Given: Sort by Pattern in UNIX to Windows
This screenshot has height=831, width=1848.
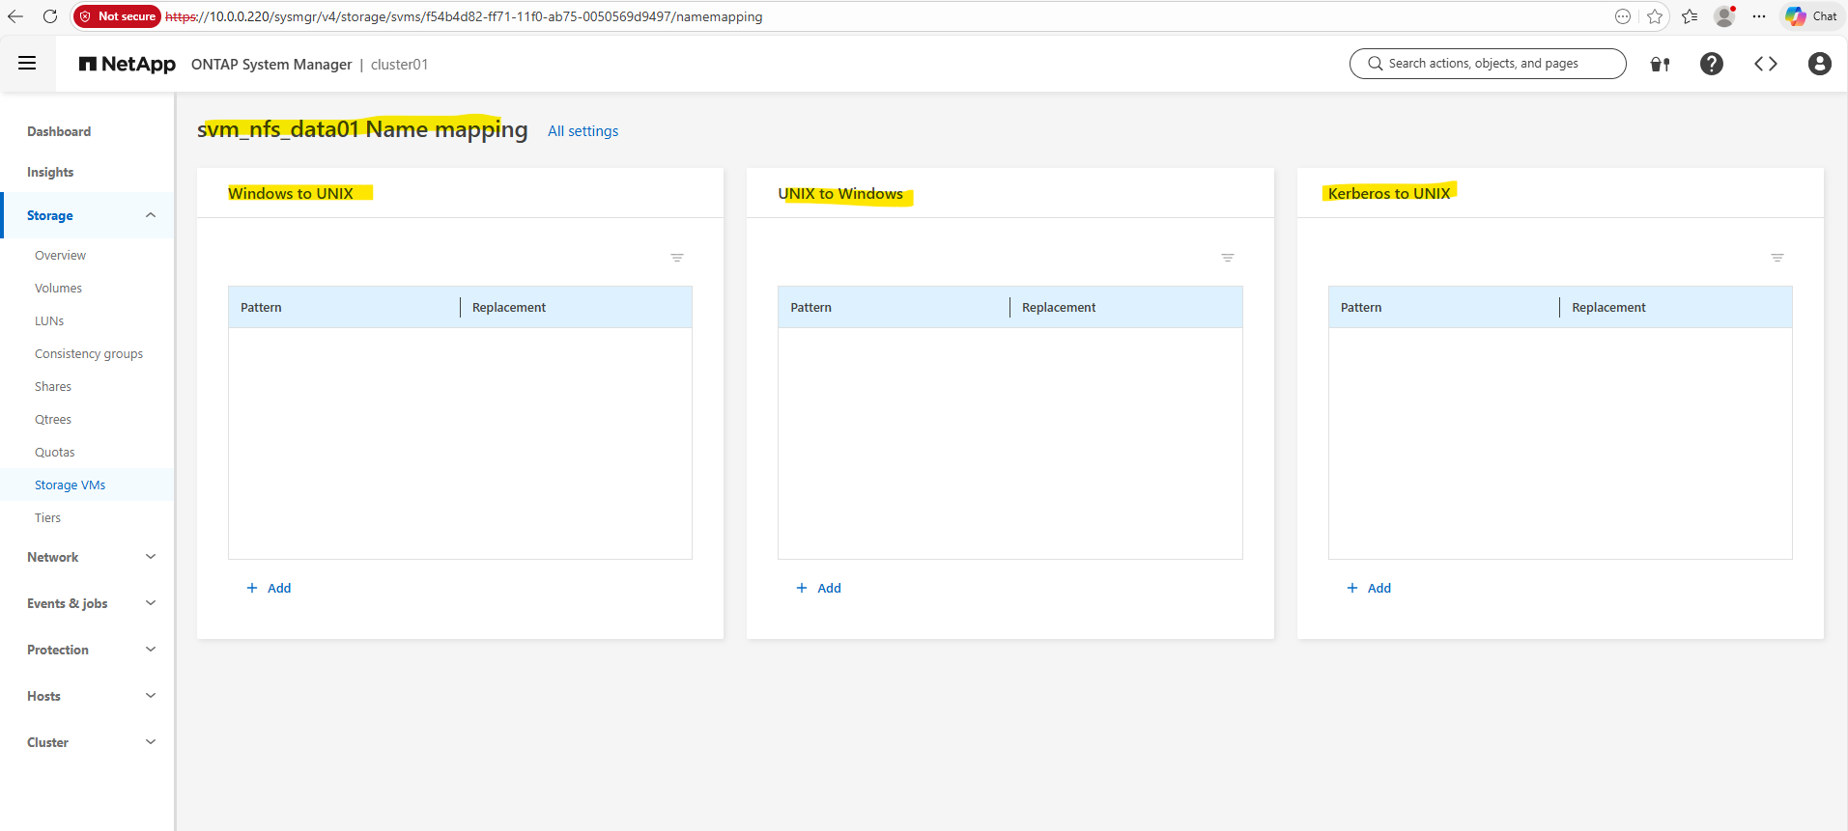Looking at the screenshot, I should pos(810,307).
